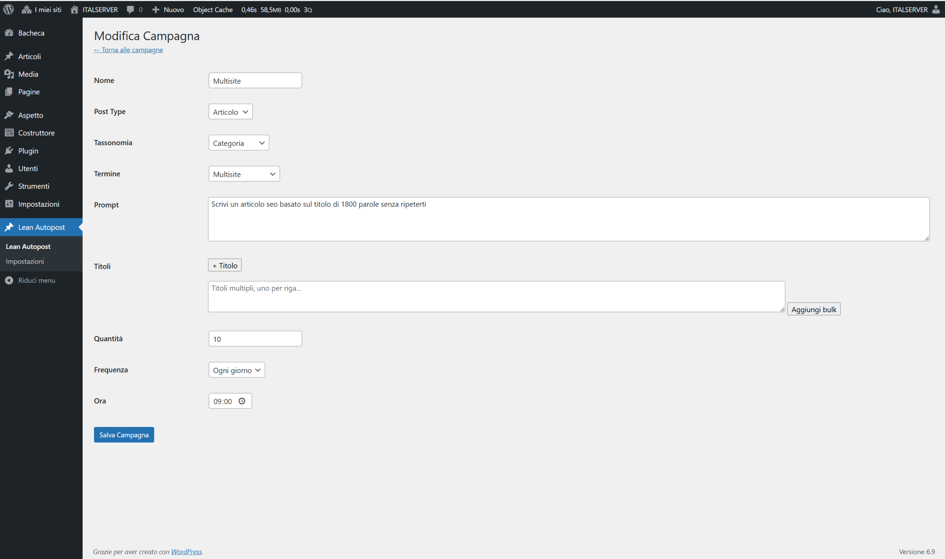Open the Termine Multisite dropdown
Screen dimensions: 945x559
coord(244,174)
